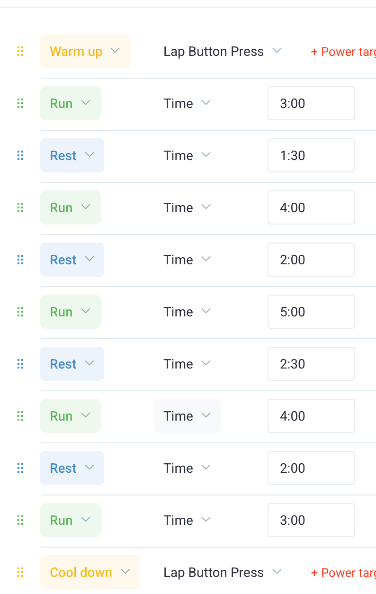The image size is (376, 594).
Task: Add a Power target to Warm up
Action: 343,51
